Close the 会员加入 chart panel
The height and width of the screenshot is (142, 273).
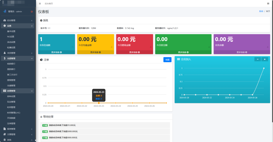pos(264,59)
